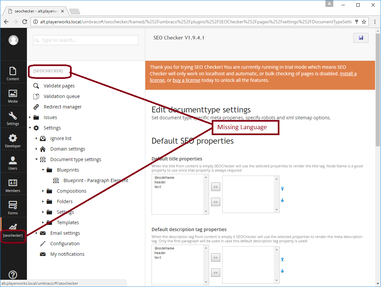The image size is (381, 287).
Task: Open the Forms section
Action: (13, 208)
